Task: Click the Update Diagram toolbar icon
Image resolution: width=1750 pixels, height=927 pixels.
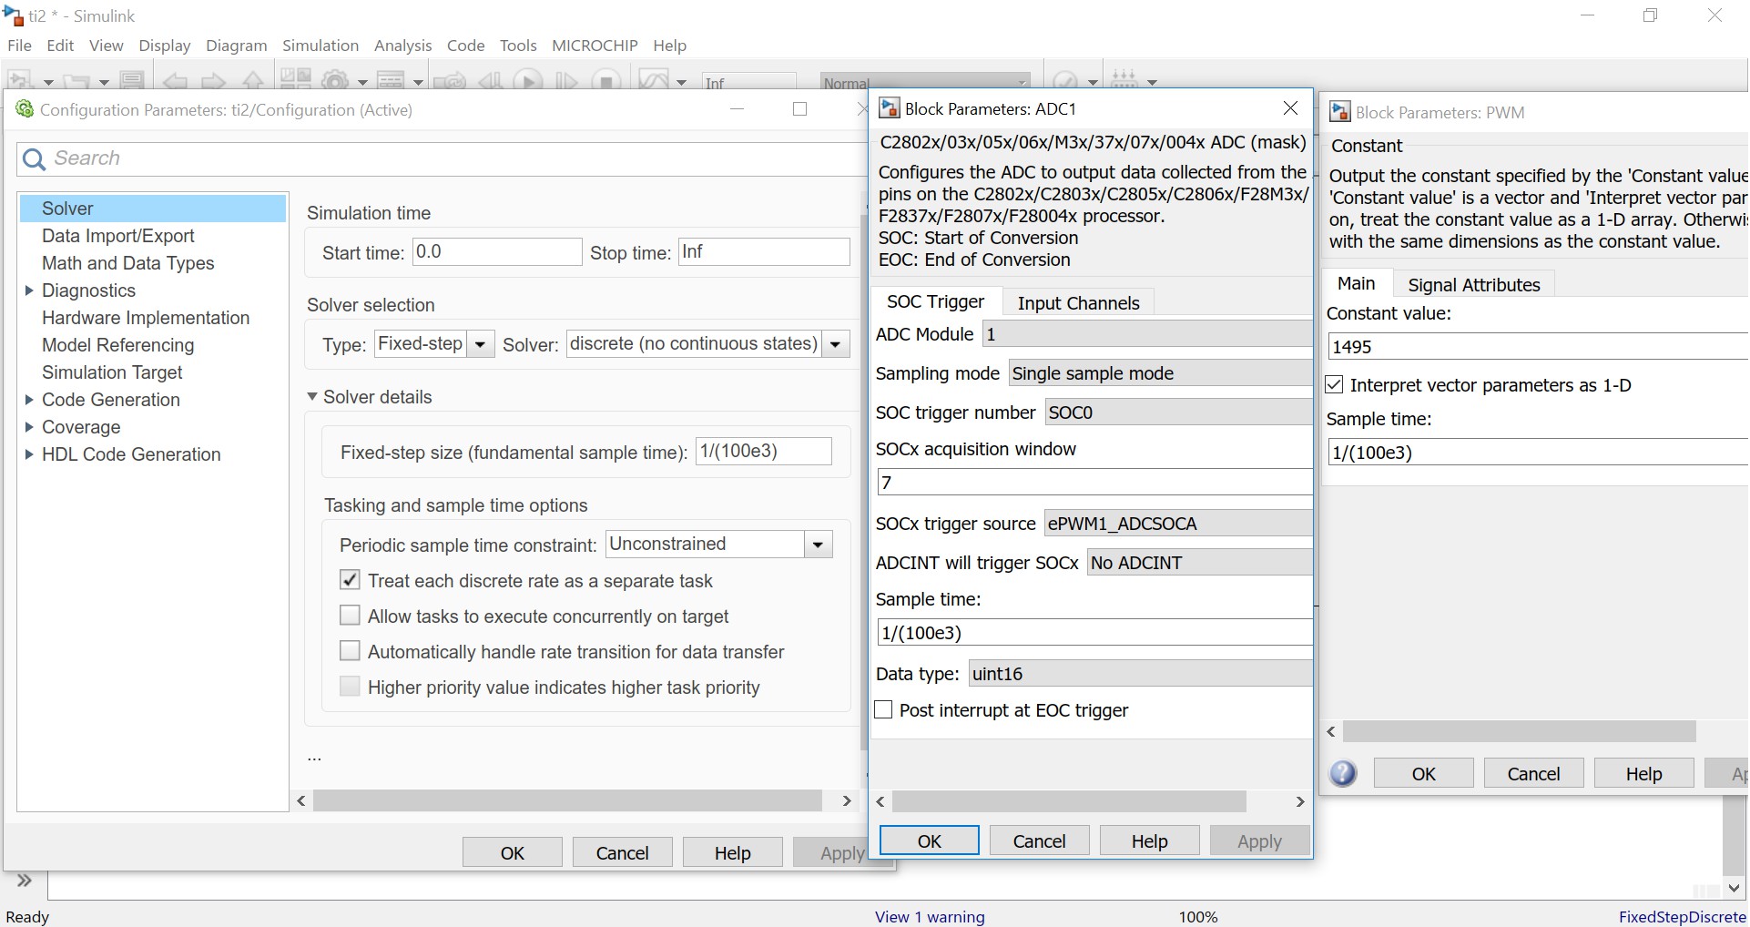Action: [450, 81]
